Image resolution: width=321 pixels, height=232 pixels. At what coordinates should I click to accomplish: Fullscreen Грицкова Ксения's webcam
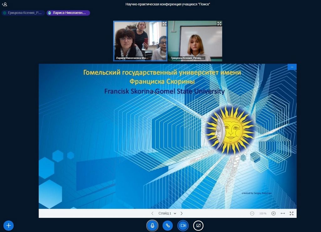coord(219,24)
